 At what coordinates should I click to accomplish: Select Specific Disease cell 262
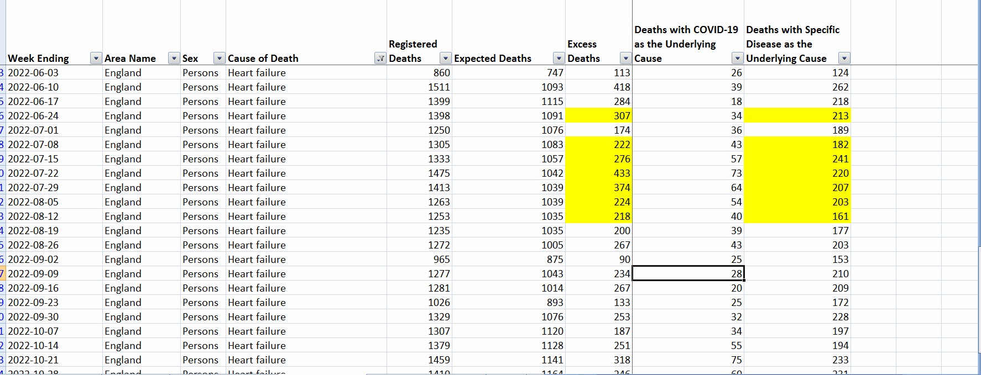[797, 87]
